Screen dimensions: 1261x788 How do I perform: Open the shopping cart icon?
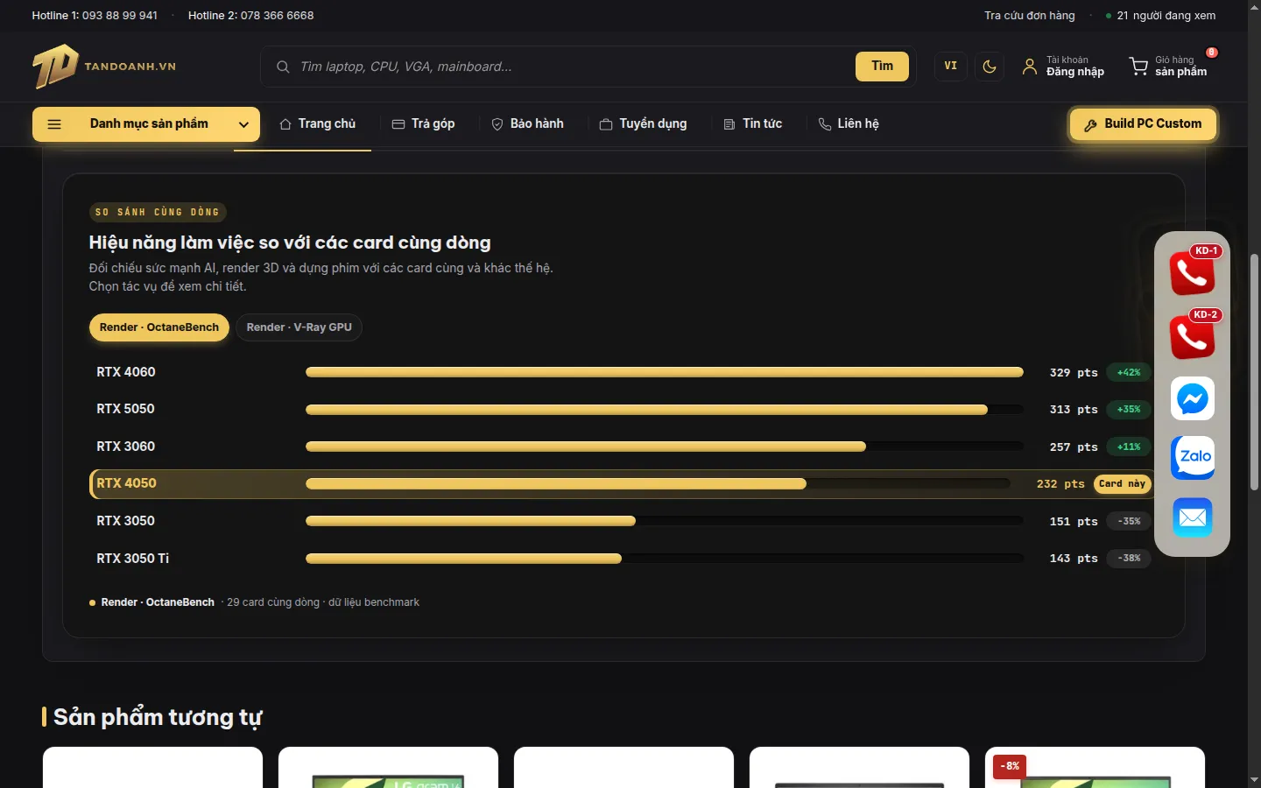click(x=1138, y=67)
